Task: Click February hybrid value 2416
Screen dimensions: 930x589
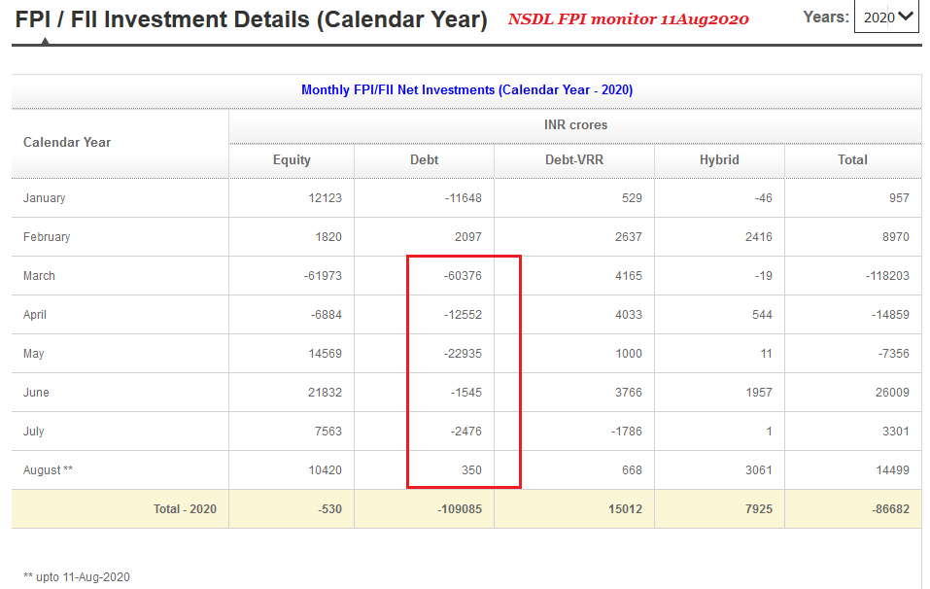Action: click(759, 237)
